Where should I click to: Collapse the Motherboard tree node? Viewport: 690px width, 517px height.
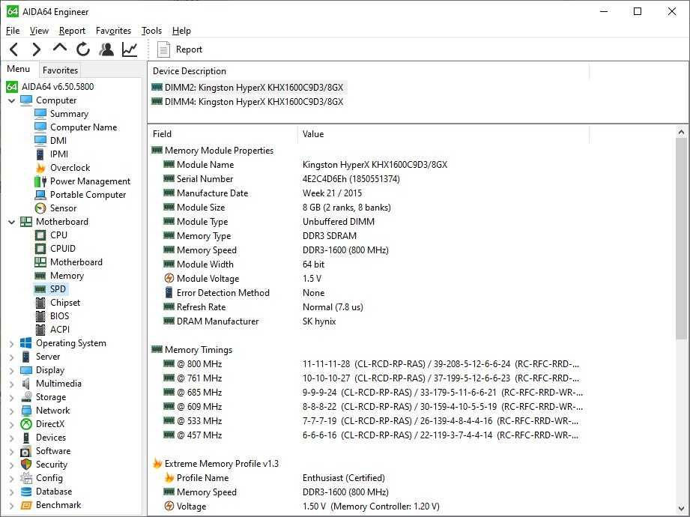(12, 223)
